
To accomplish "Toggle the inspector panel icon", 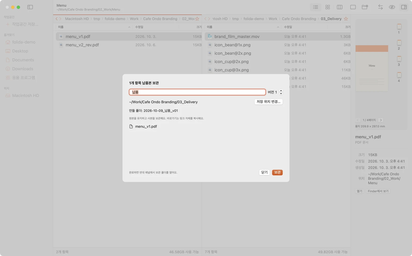I will click(x=404, y=7).
